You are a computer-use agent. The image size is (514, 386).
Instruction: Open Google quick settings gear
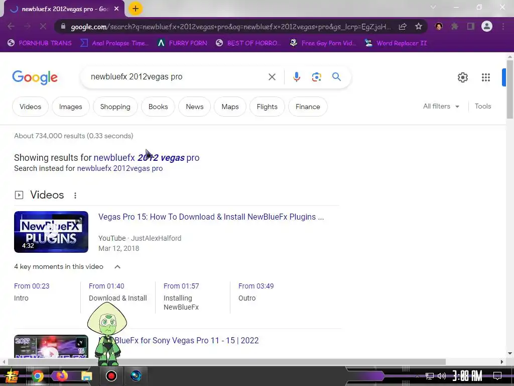pos(462,77)
